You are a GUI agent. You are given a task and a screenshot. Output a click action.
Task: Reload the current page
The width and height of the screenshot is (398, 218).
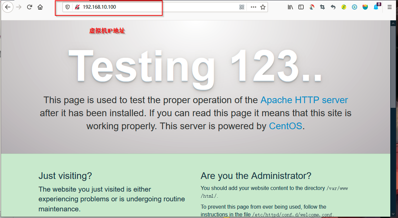pyautogui.click(x=29, y=7)
